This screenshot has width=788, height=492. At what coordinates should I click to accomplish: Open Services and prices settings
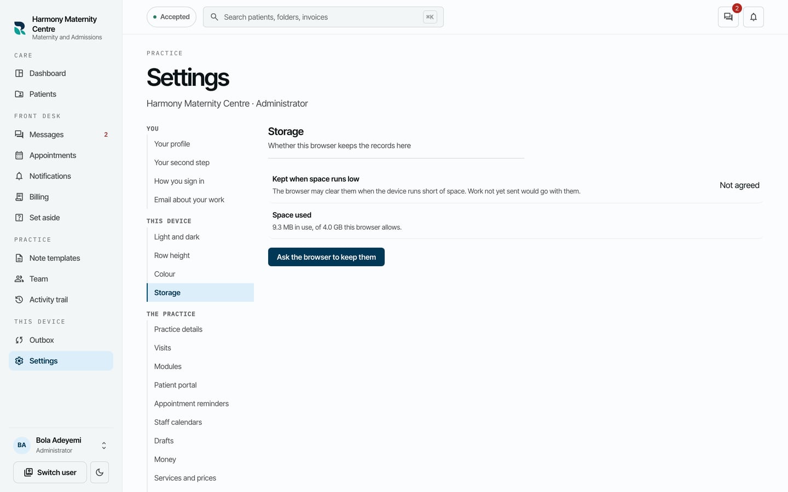tap(200, 478)
